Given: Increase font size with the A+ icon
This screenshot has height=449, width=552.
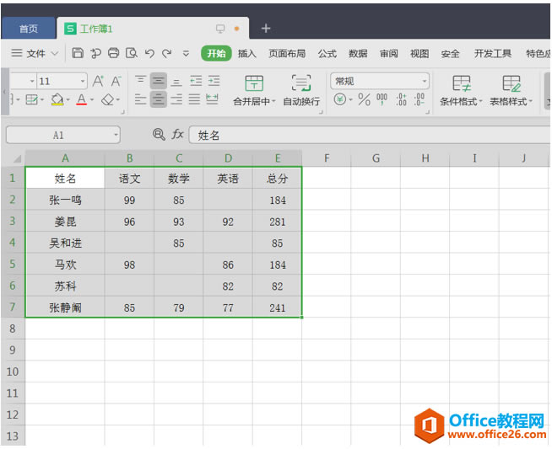Looking at the screenshot, I should [x=98, y=81].
